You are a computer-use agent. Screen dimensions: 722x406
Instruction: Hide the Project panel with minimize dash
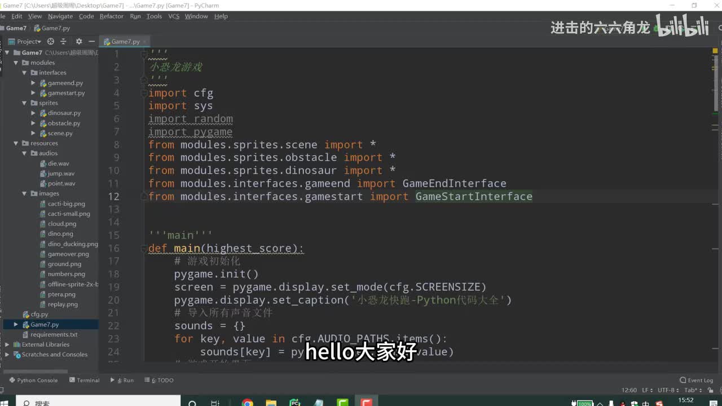[x=91, y=41]
